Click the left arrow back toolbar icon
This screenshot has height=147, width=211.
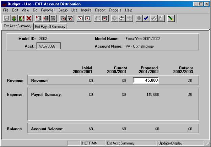click(122, 18)
